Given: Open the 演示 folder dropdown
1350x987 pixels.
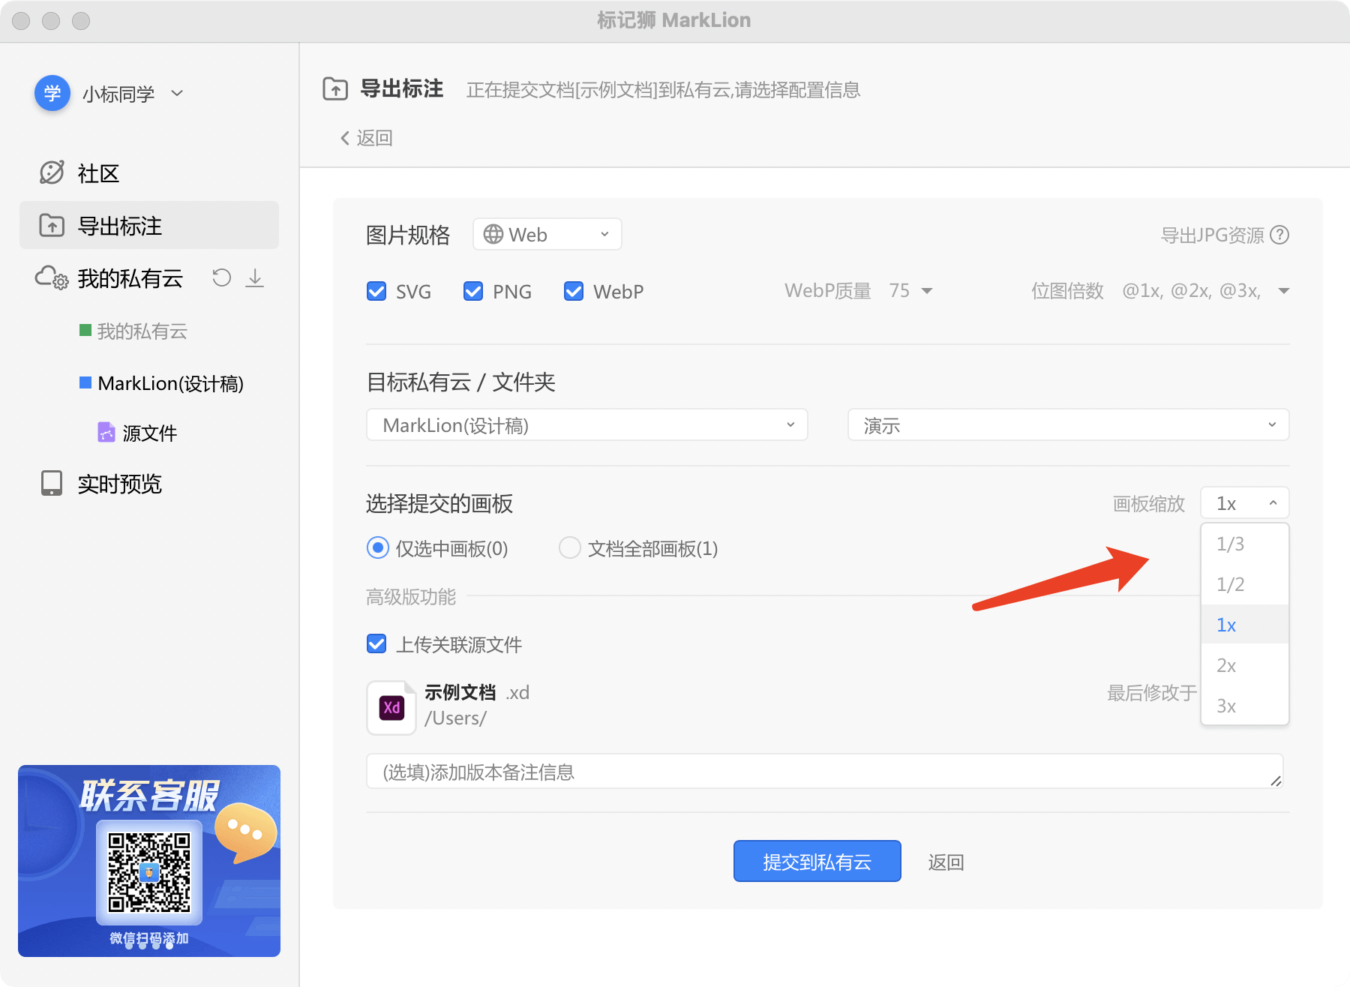Looking at the screenshot, I should 1068,425.
